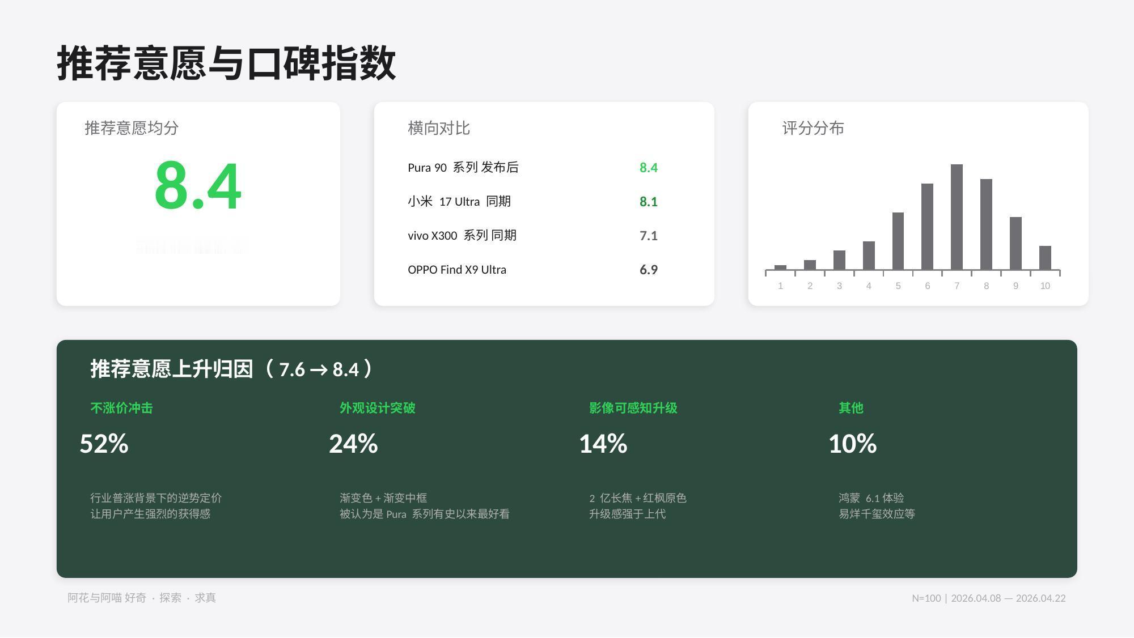The width and height of the screenshot is (1134, 638).
Task: Click the green 8.1 comparison score
Action: (x=648, y=202)
